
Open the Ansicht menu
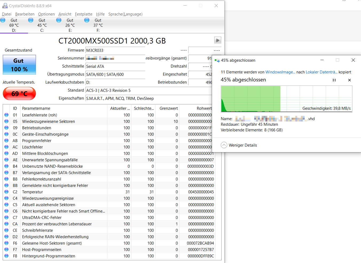click(x=65, y=14)
